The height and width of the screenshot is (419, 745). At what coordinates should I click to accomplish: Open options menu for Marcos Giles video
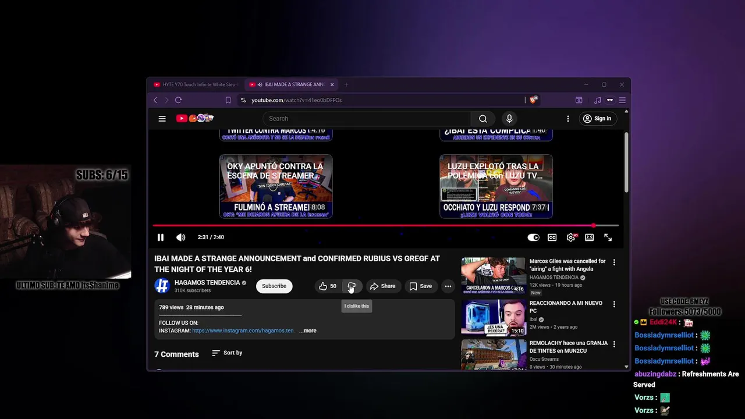614,262
